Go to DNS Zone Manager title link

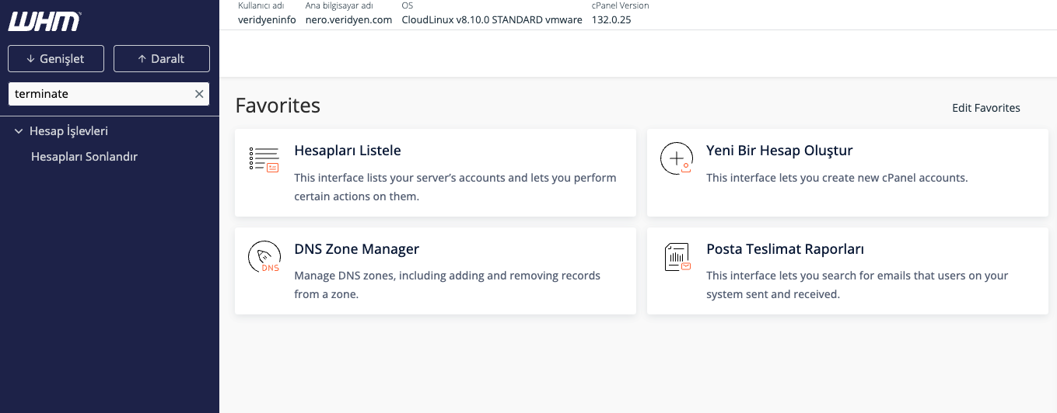(x=356, y=249)
